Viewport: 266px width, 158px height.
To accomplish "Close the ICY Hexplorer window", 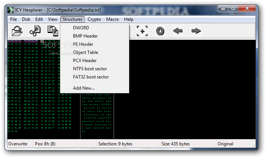I will click(247, 9).
